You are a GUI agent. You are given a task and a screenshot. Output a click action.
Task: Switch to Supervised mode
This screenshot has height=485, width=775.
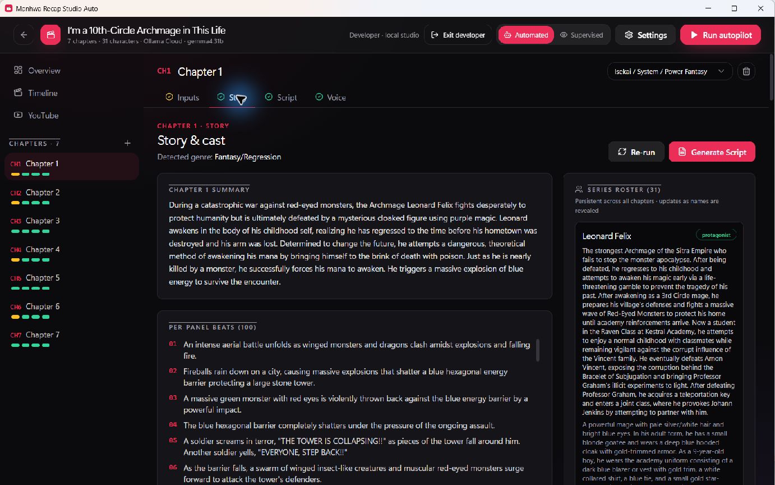pos(582,35)
